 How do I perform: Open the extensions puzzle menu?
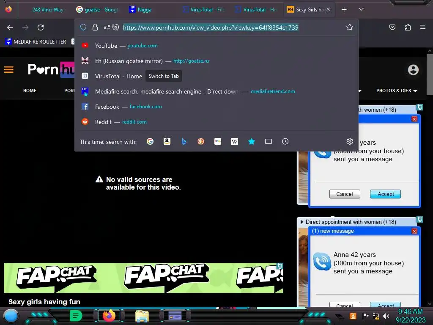[x=408, y=27]
